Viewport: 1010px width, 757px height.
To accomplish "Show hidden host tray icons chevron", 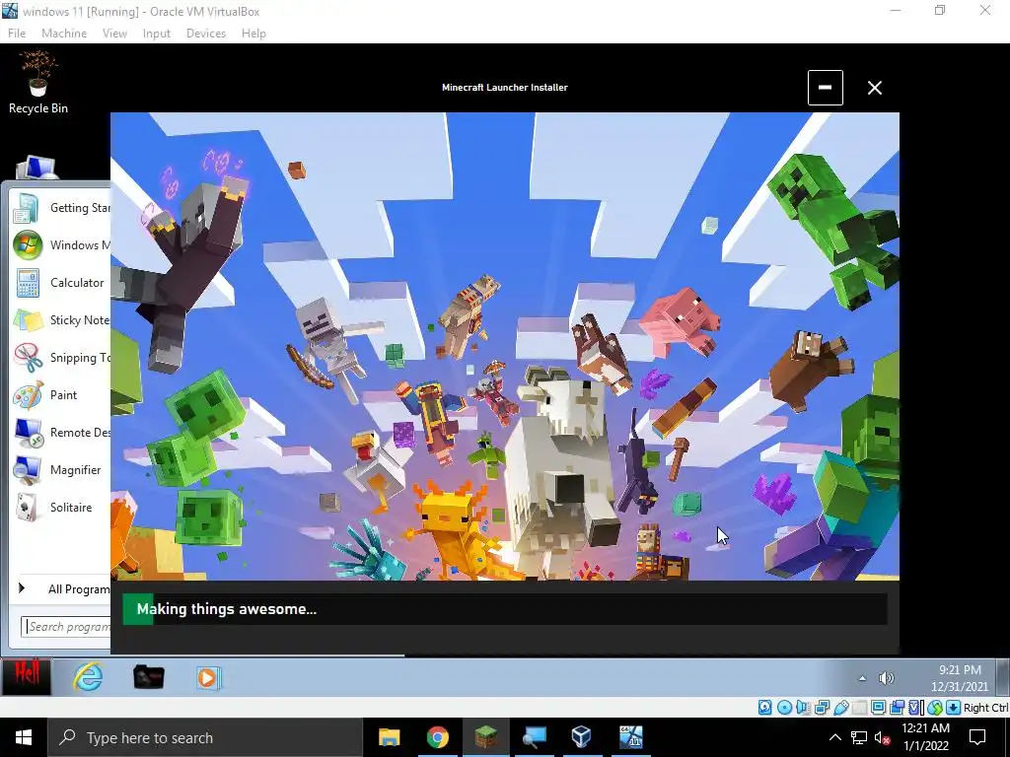I will 834,737.
